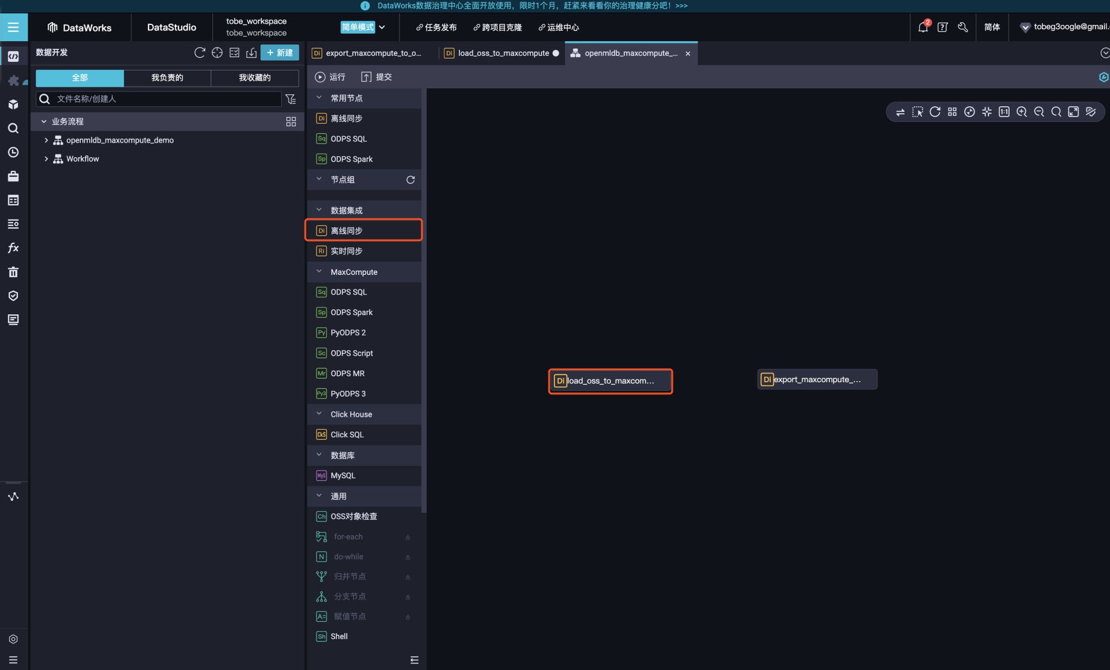Click the notification bell icon
1110x670 pixels.
coord(923,27)
